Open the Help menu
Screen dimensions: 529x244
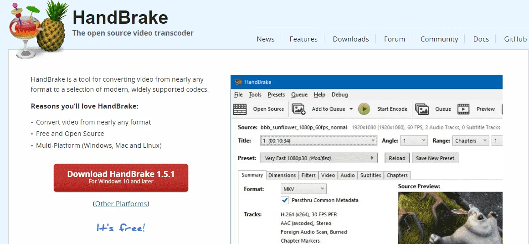319,94
